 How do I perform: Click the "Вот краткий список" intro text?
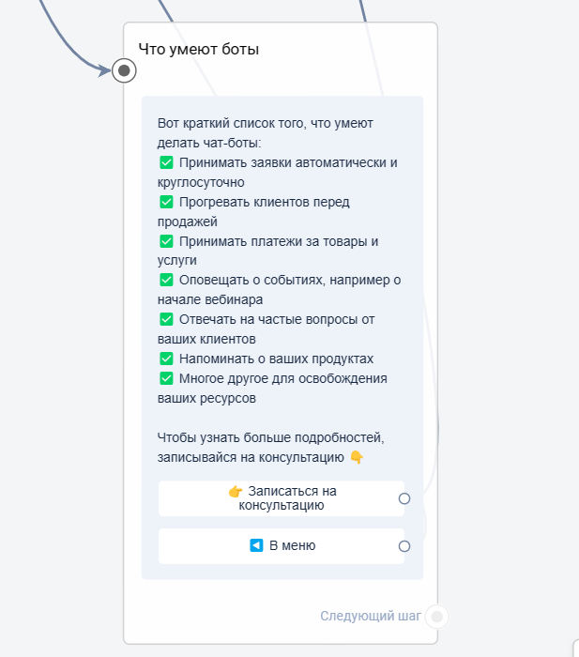(255, 123)
